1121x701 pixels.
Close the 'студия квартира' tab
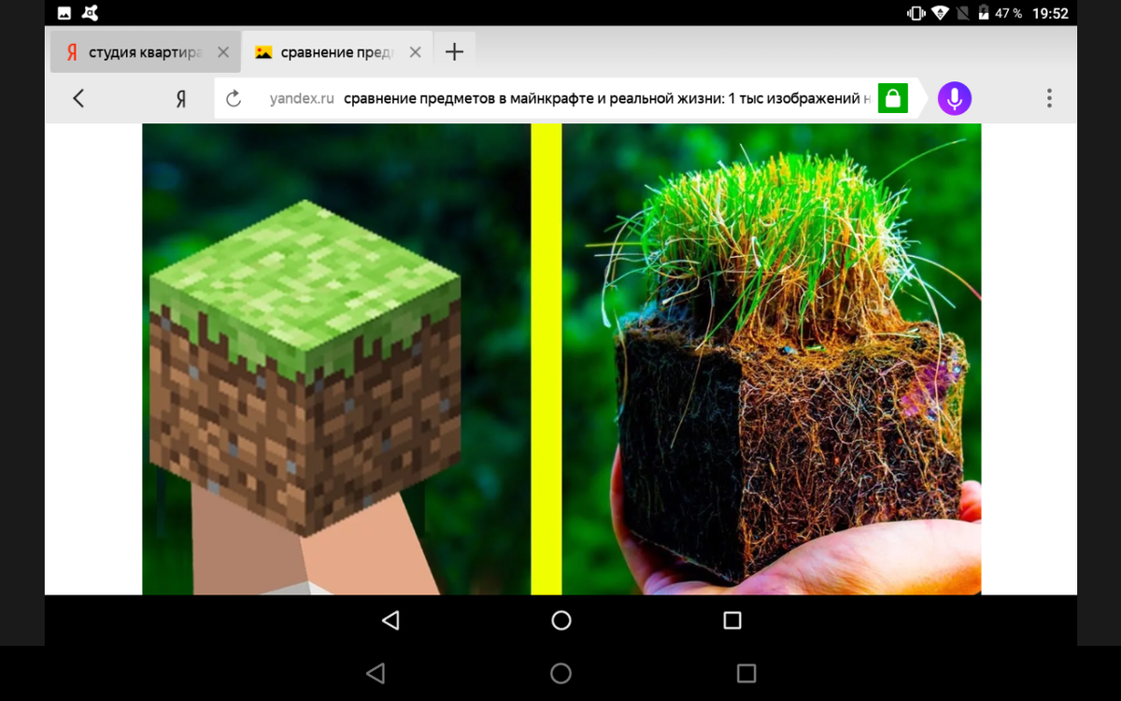pos(222,52)
